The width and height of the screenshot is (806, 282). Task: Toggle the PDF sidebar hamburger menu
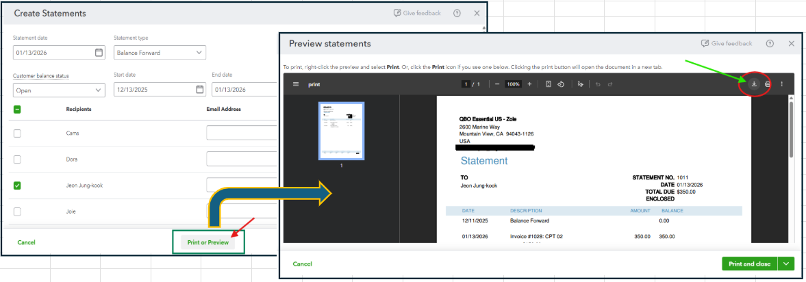(296, 84)
